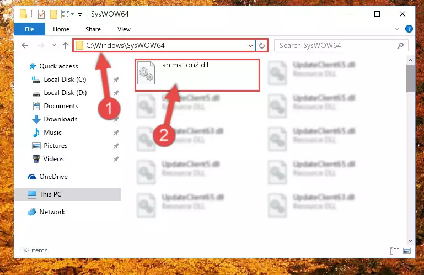This screenshot has width=424, height=275.
Task: Click the search magnifier icon
Action: pyautogui.click(x=400, y=45)
